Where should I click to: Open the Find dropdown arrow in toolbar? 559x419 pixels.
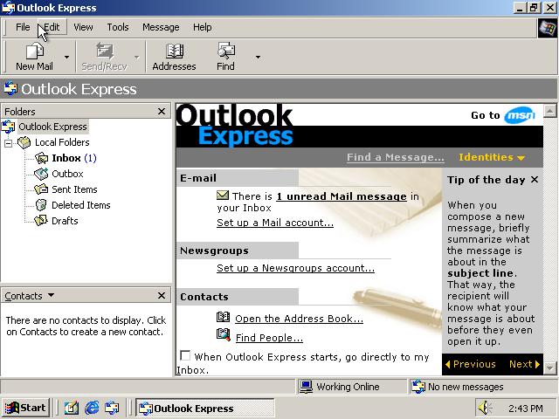258,57
